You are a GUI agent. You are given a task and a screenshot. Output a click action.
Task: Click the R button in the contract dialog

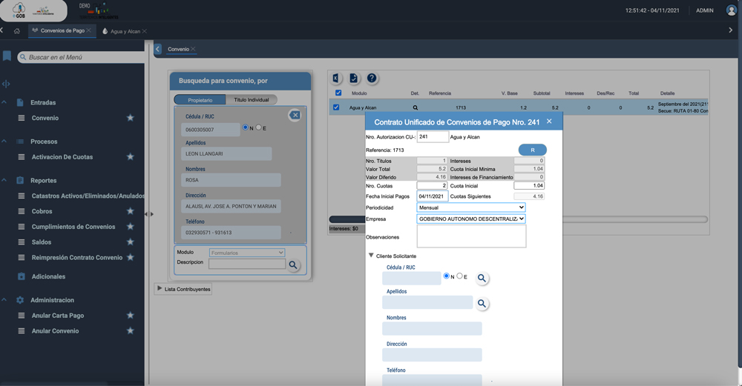point(532,150)
